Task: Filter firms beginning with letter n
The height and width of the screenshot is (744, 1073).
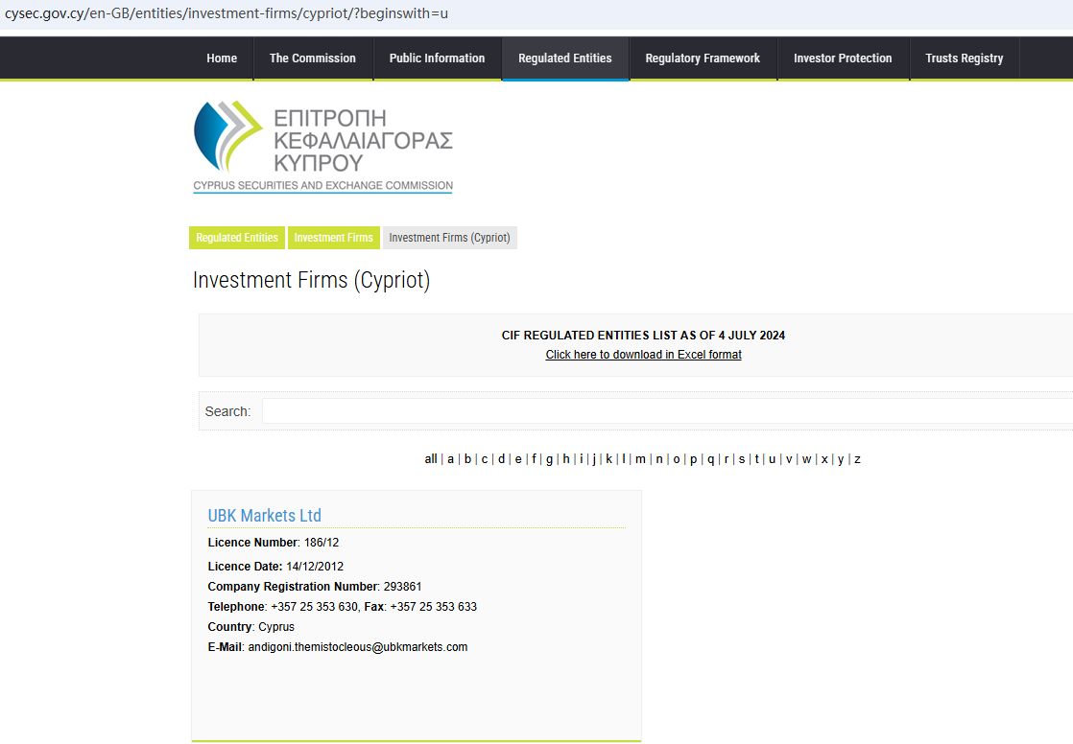Action: pyautogui.click(x=659, y=459)
